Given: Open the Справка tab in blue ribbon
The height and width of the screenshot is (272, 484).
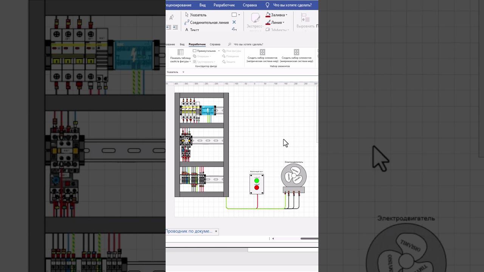Looking at the screenshot, I should pos(250,5).
